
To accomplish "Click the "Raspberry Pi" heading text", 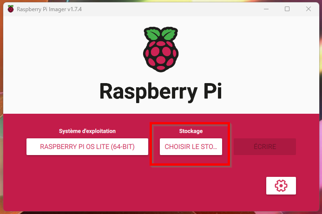I will 161,92.
